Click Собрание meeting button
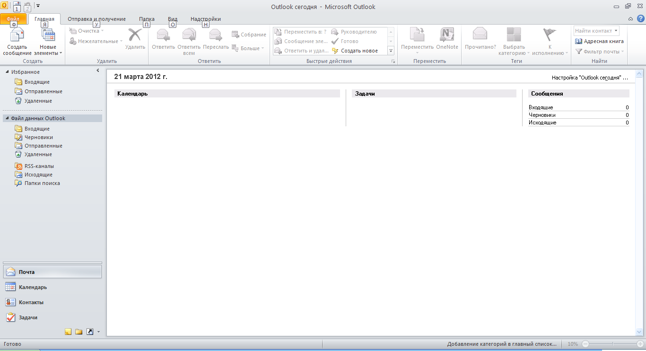Viewport: 646px width, 351px height. [249, 35]
